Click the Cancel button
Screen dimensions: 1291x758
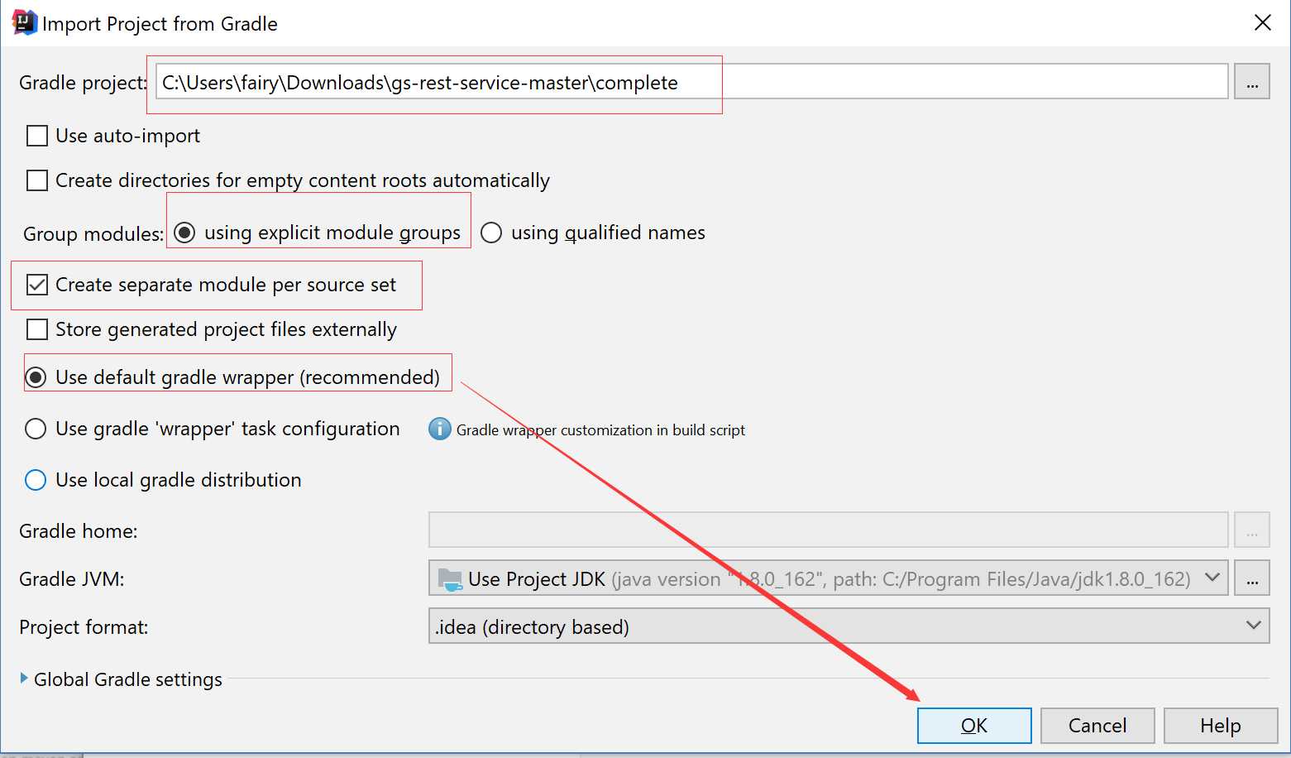pyautogui.click(x=1097, y=726)
